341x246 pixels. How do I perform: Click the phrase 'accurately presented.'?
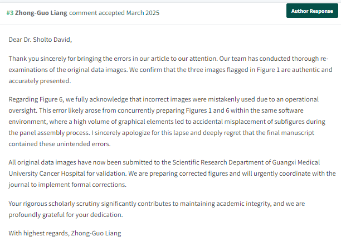[x=40, y=81]
